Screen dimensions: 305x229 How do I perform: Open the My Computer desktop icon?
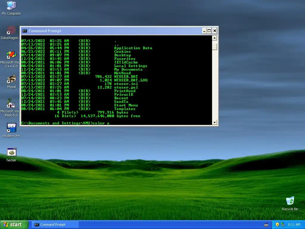pos(11,8)
